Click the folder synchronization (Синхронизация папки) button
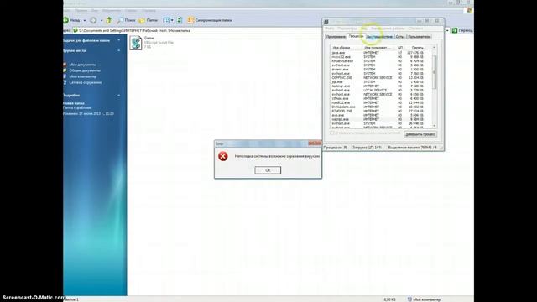Screen dimensions: 537x302 (x=210, y=20)
